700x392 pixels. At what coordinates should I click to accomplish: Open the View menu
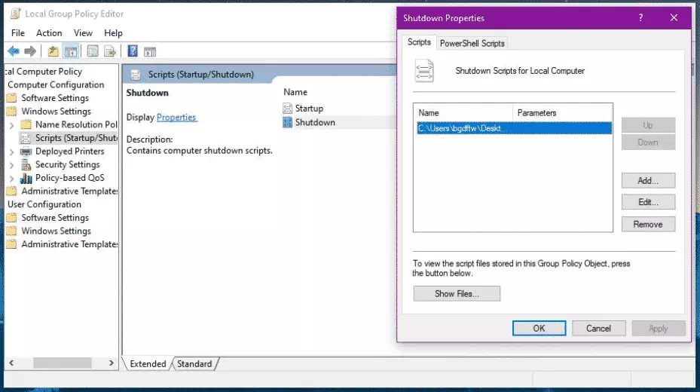[x=83, y=33]
